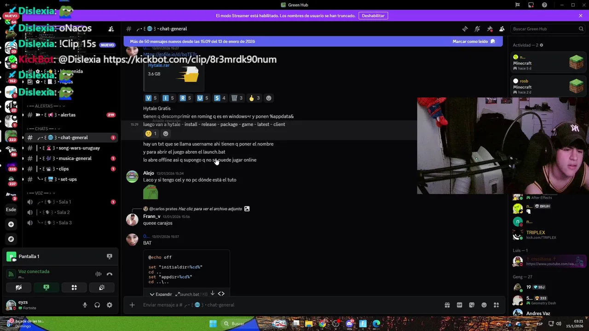Open emoji picker in message bar
Image resolution: width=589 pixels, height=331 pixels.
click(484, 305)
